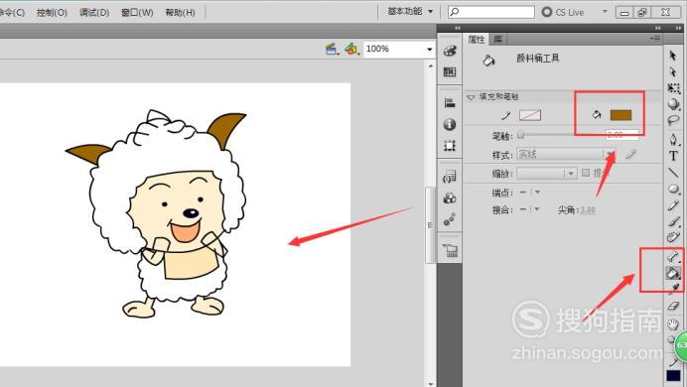Open the 调试(D) menu

click(94, 12)
